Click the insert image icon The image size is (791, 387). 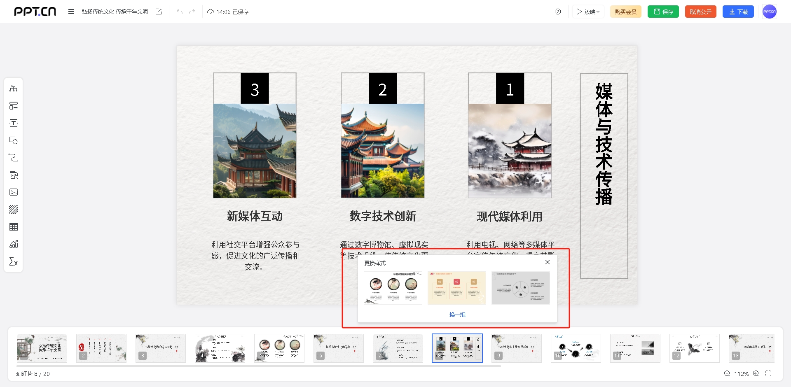(x=14, y=192)
